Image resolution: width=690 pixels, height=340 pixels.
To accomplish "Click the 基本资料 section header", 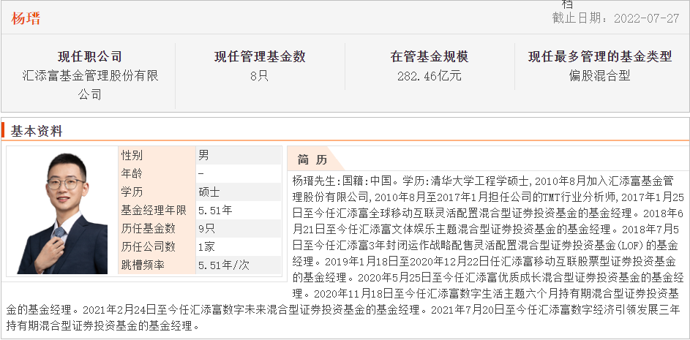I will pos(37,131).
